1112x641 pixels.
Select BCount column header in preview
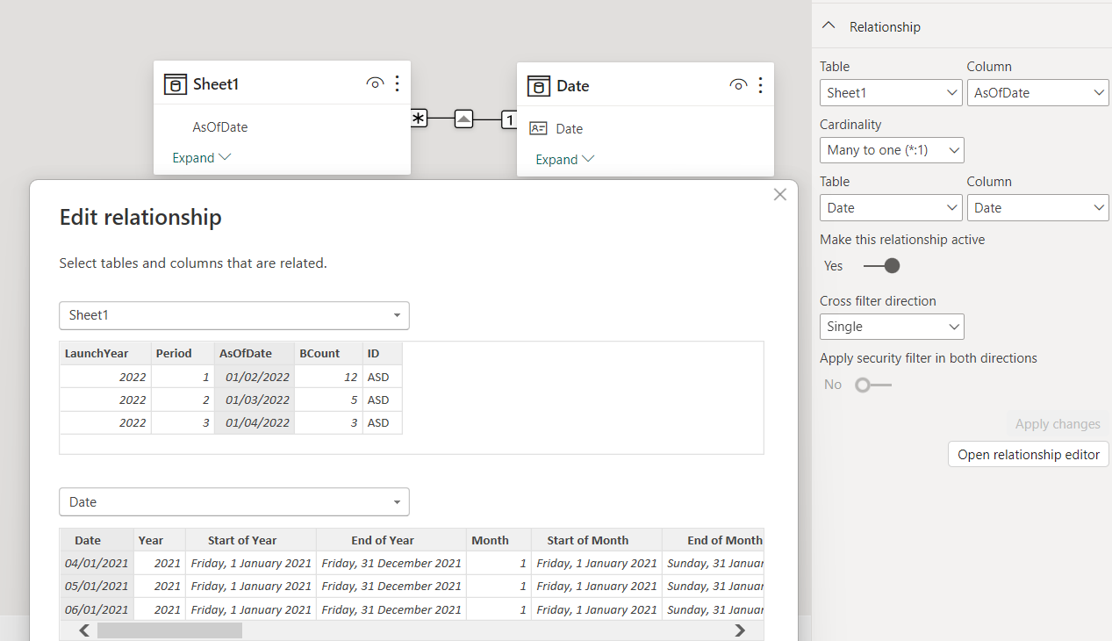point(328,353)
